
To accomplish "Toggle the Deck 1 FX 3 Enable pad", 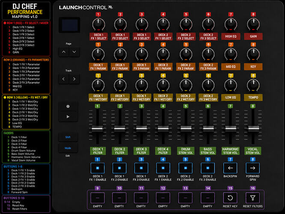I will point(141,168).
